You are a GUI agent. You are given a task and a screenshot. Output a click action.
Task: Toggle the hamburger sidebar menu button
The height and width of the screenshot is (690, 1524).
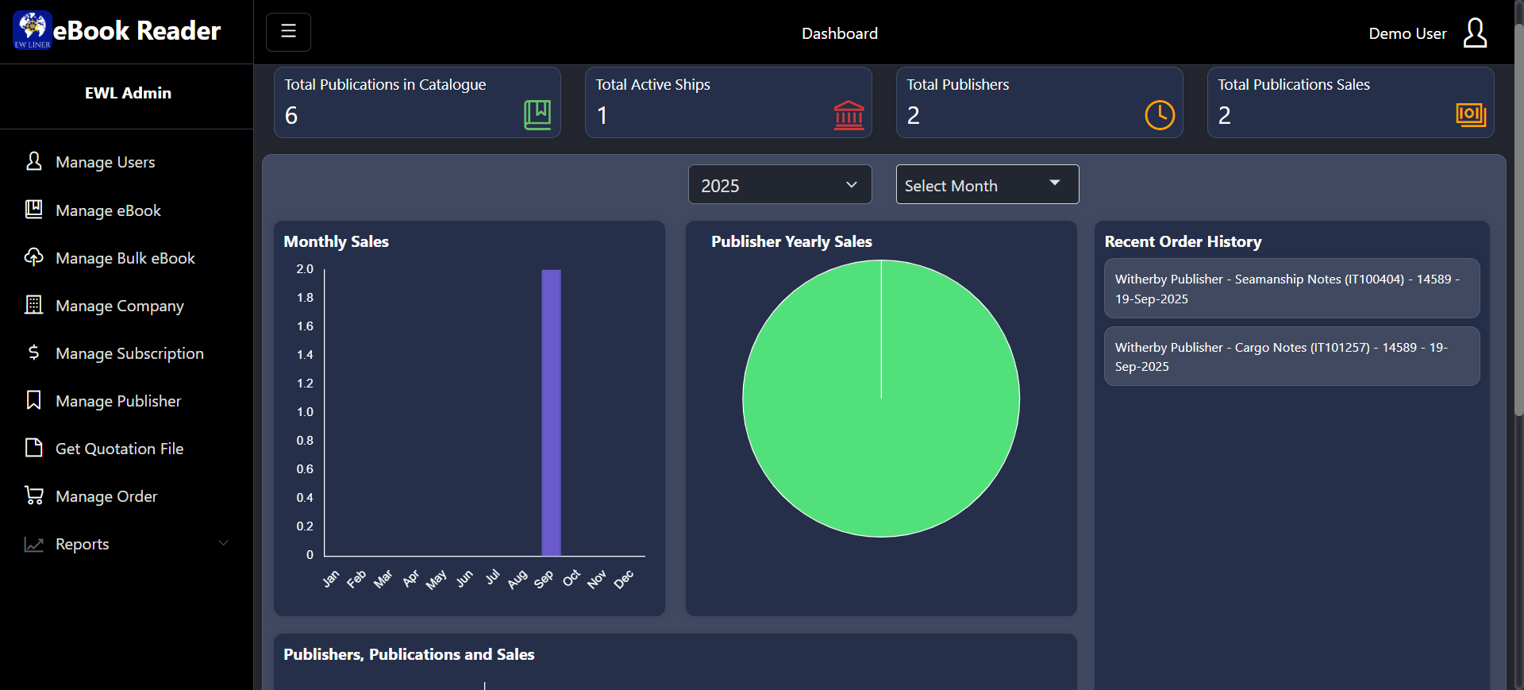pos(288,32)
